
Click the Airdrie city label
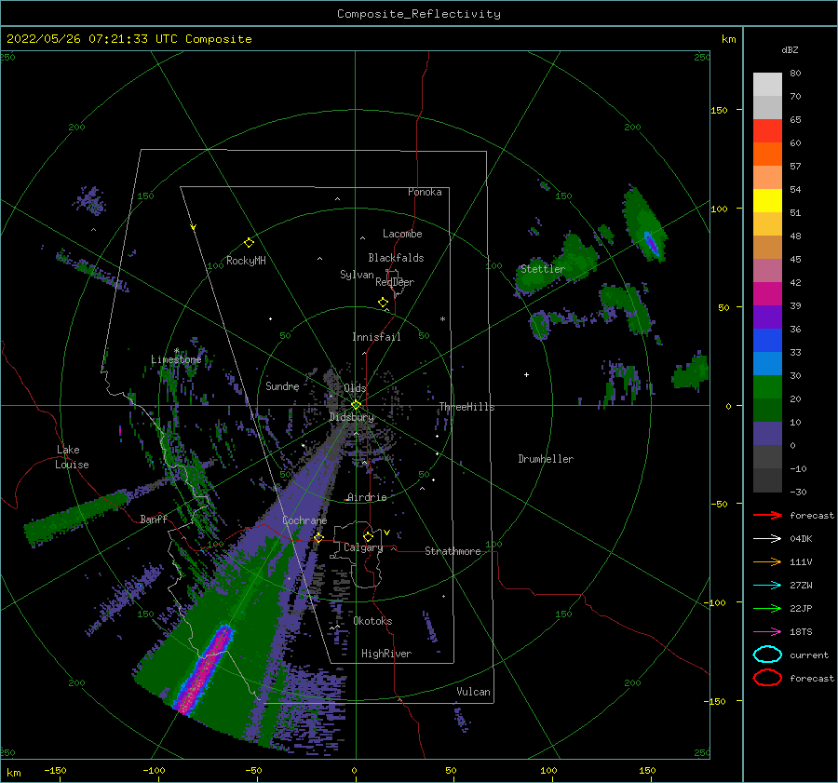(x=367, y=497)
